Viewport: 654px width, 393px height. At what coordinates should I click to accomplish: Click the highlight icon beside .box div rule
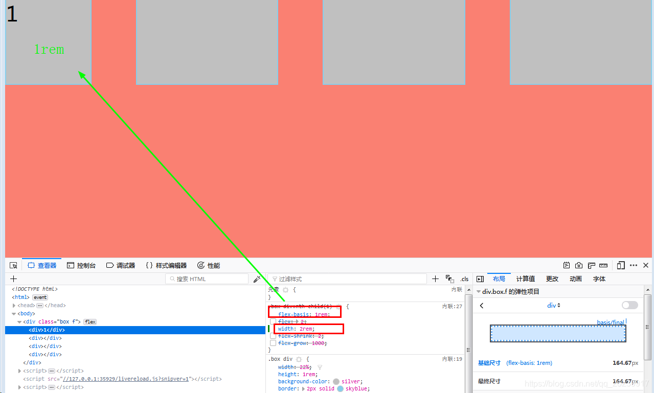tap(299, 359)
